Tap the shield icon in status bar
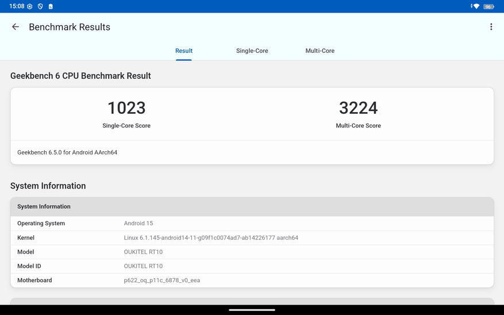Screen dimensions: 504x315 point(40,6)
